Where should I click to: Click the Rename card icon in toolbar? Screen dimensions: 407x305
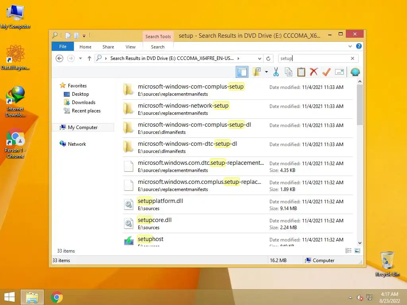pos(339,72)
